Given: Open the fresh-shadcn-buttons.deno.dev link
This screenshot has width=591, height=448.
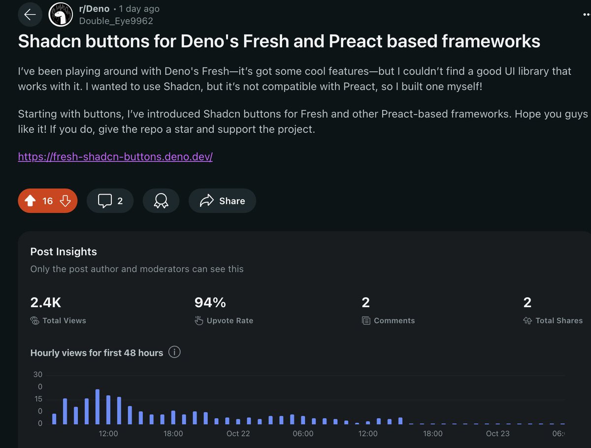Looking at the screenshot, I should pos(115,157).
